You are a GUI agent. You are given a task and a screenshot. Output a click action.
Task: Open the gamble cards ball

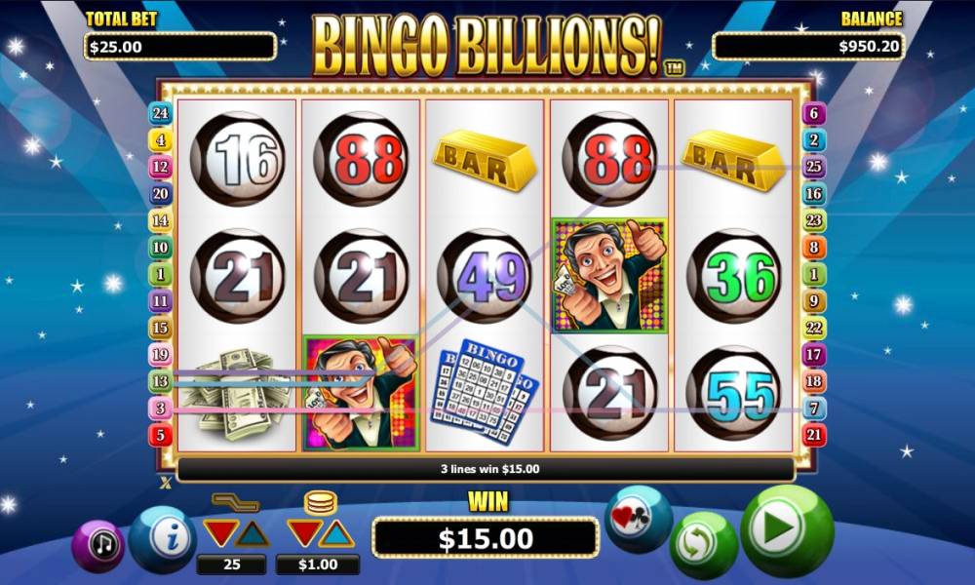638,519
